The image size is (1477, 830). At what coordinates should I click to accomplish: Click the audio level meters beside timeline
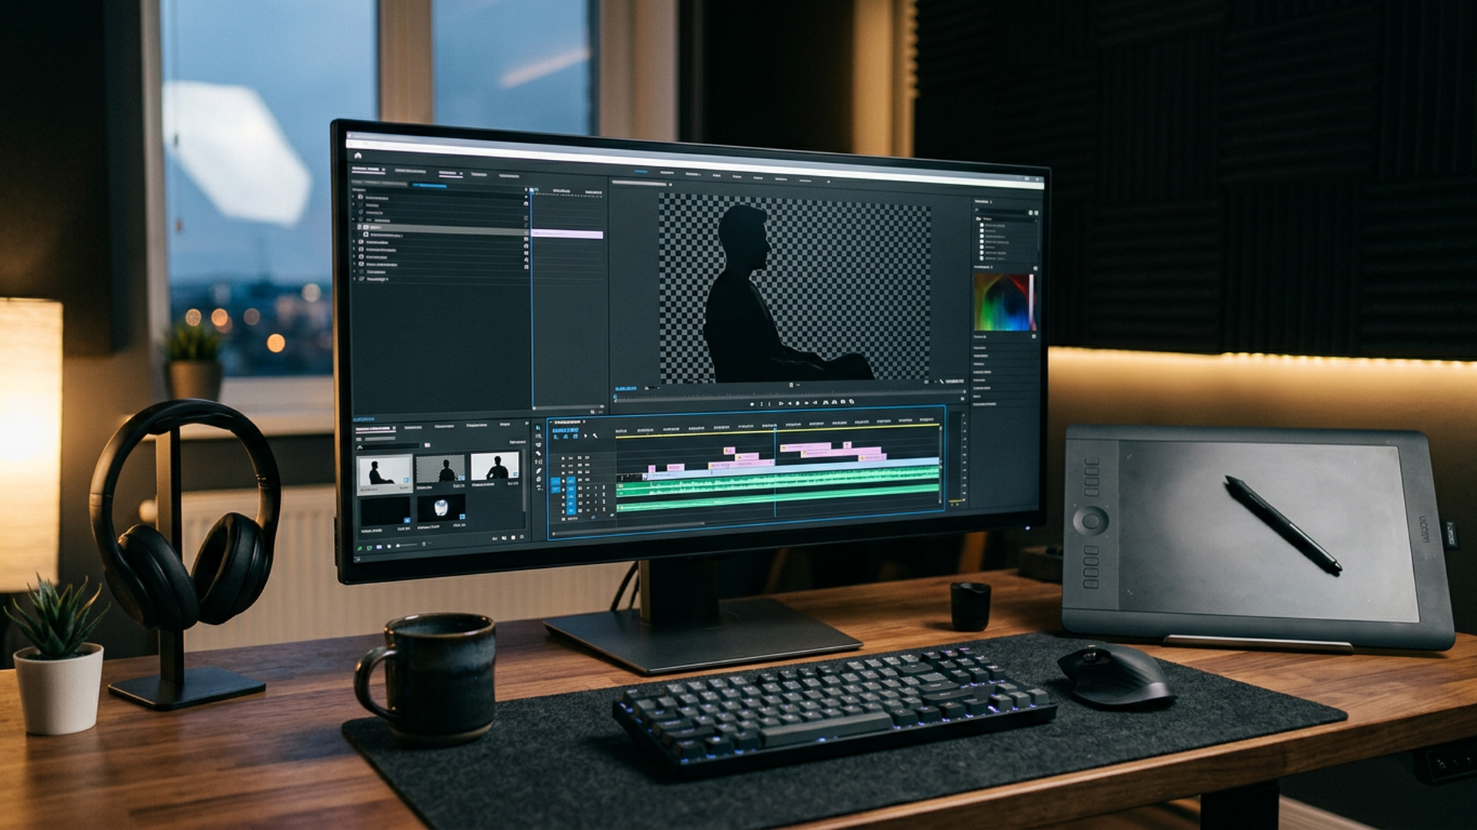point(955,456)
